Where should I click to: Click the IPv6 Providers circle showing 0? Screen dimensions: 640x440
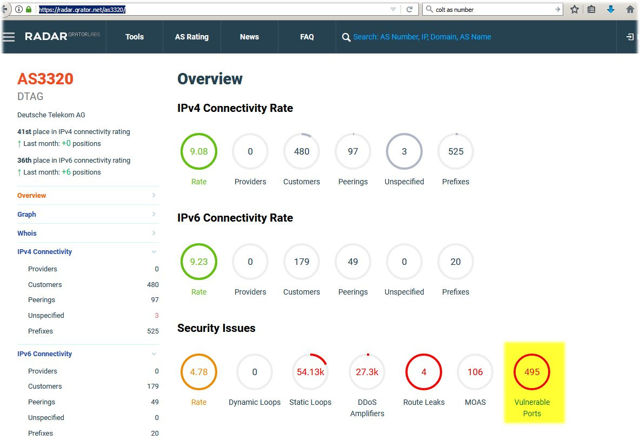250,262
